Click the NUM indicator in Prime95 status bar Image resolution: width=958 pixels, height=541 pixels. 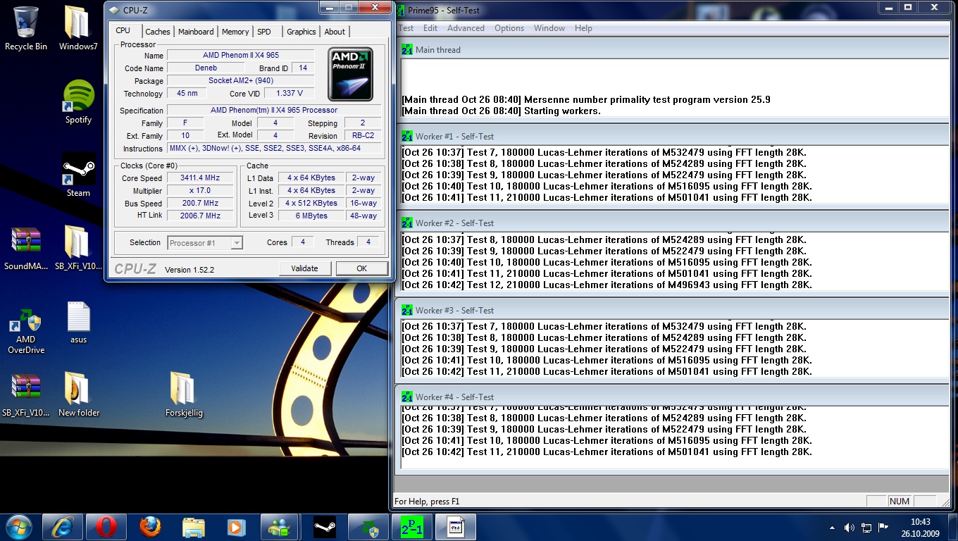(900, 502)
